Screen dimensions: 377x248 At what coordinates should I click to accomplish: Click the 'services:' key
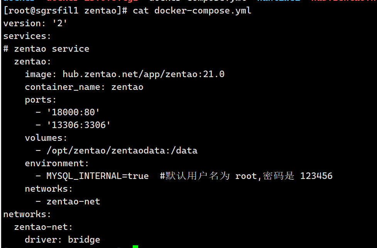click(27, 36)
